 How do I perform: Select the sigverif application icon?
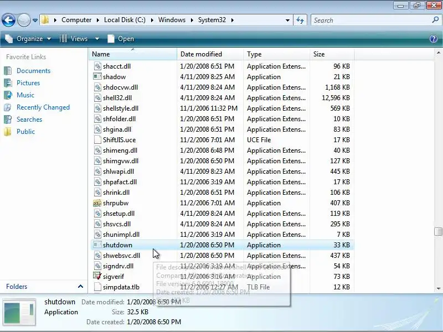[97, 276]
